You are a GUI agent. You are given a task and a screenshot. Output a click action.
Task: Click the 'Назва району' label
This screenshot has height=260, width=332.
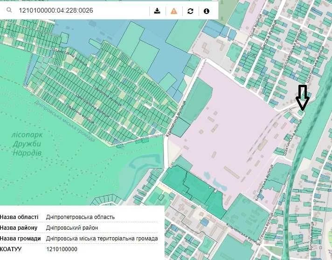coord(19,228)
